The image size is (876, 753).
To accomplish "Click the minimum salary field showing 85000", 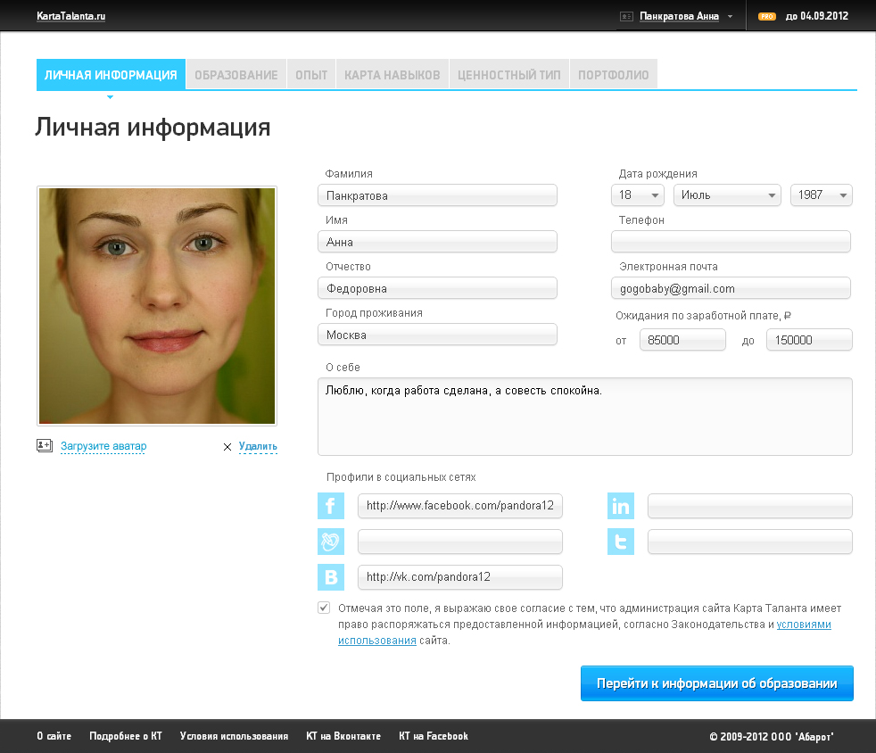I will 682,340.
